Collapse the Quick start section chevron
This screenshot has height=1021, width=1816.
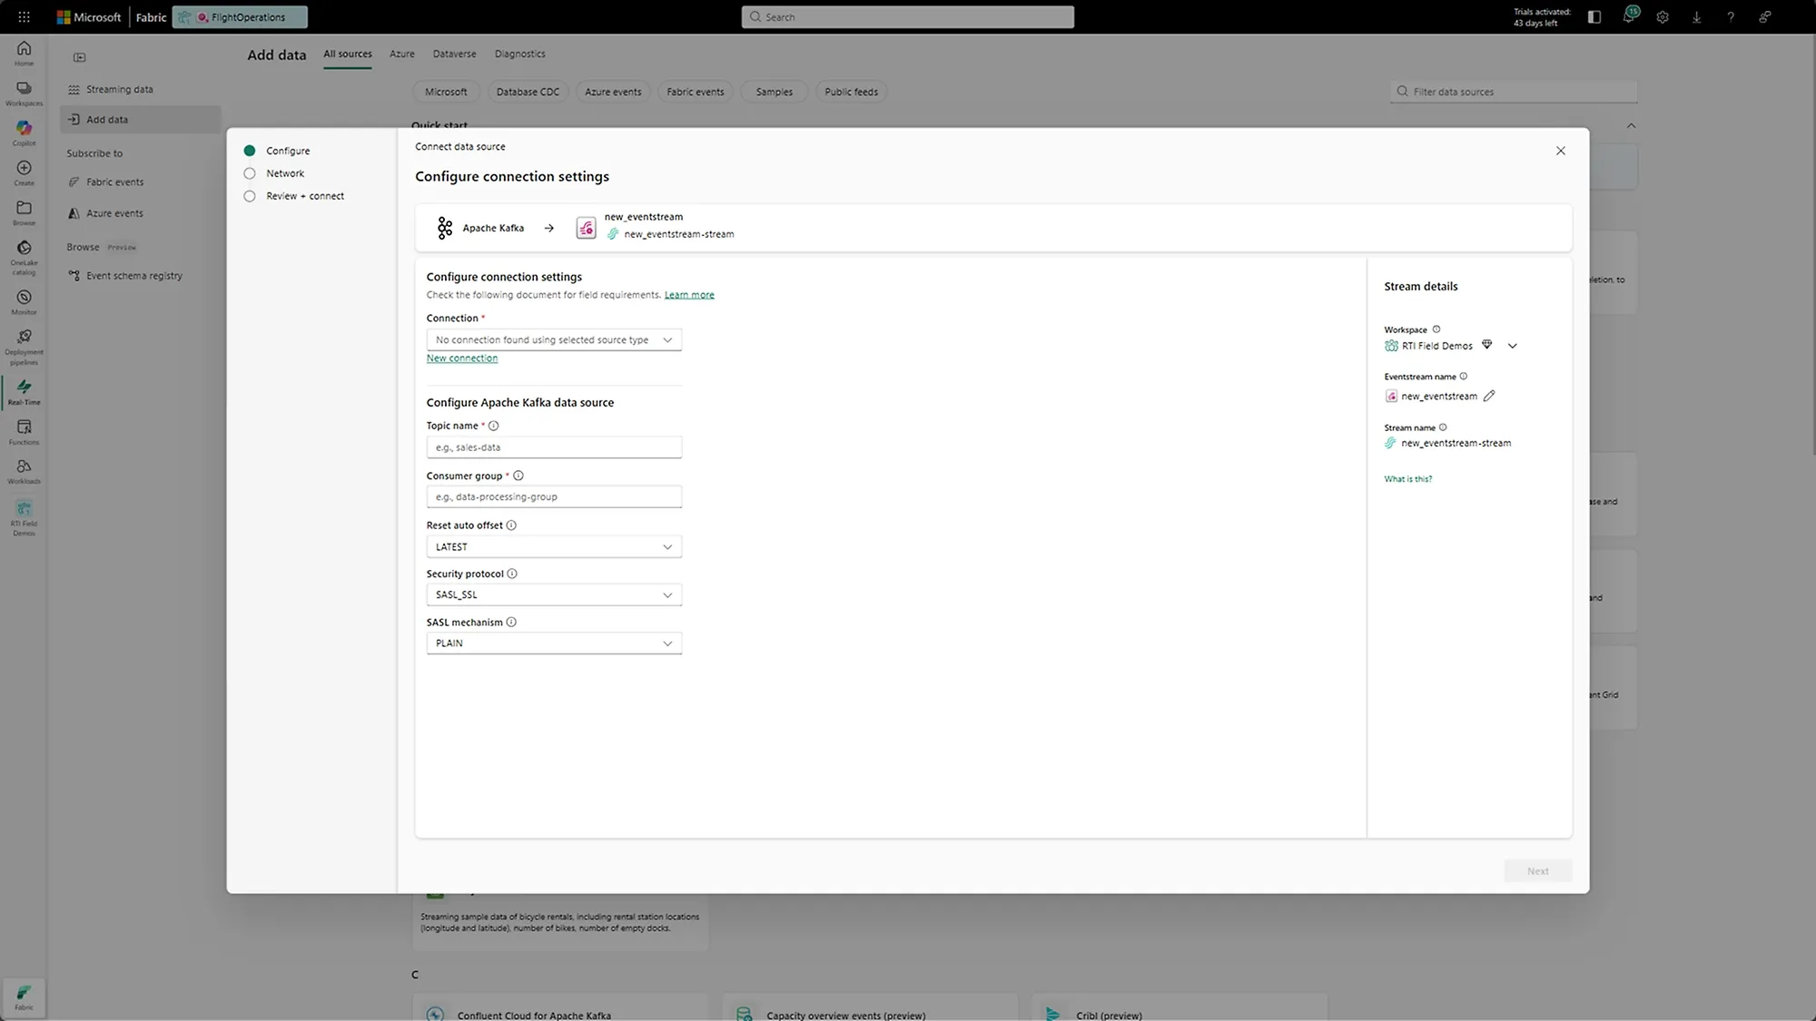(x=1631, y=125)
